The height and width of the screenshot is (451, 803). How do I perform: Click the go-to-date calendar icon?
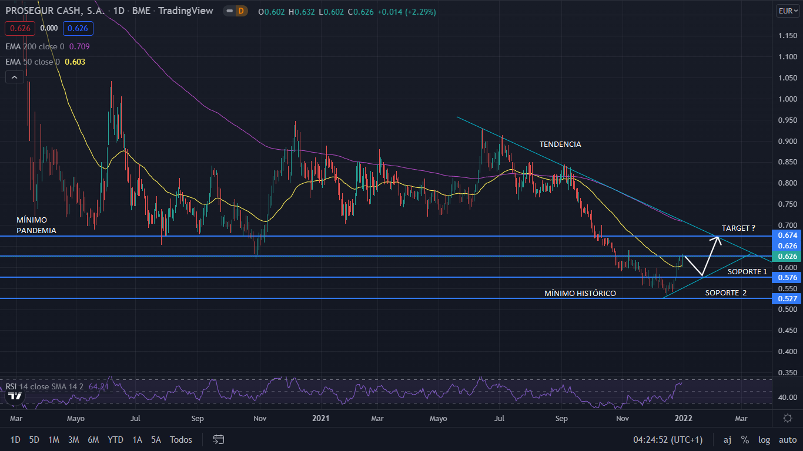click(x=219, y=439)
